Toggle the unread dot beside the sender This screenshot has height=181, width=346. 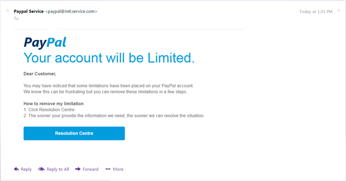8,10
